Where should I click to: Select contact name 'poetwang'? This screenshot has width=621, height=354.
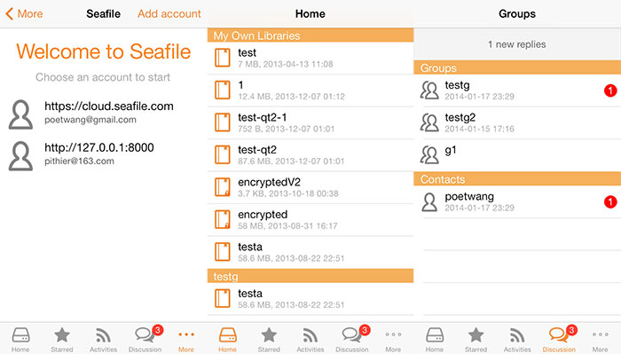coord(469,197)
